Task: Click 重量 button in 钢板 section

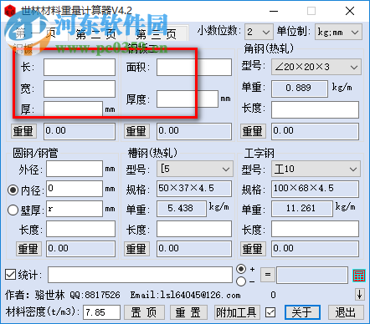Action: click(x=23, y=131)
